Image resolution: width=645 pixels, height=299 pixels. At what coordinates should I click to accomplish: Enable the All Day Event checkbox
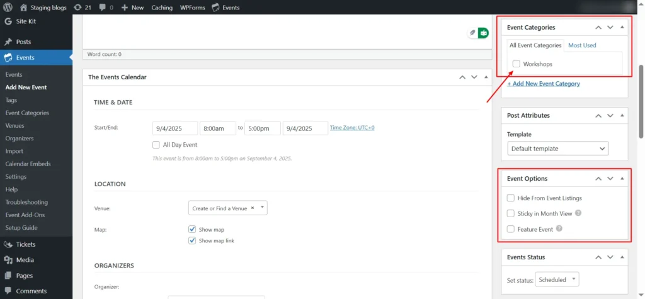[156, 145]
